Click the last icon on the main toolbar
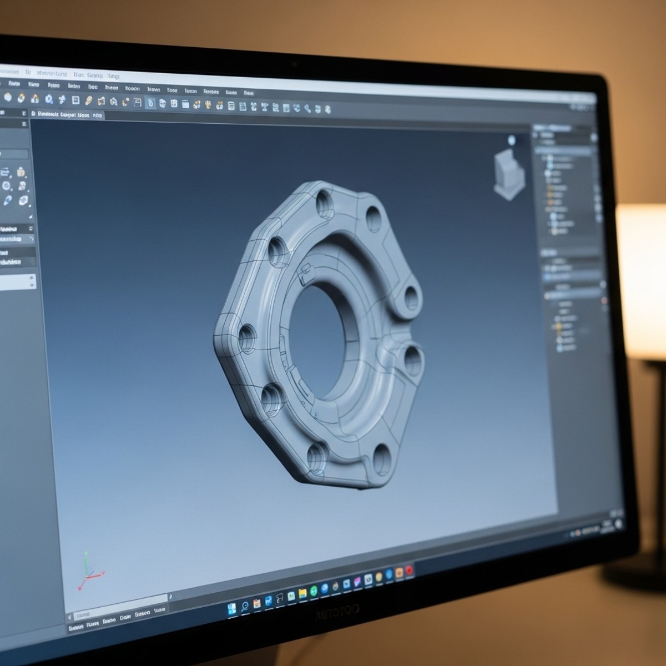The image size is (666, 666). pos(327,109)
